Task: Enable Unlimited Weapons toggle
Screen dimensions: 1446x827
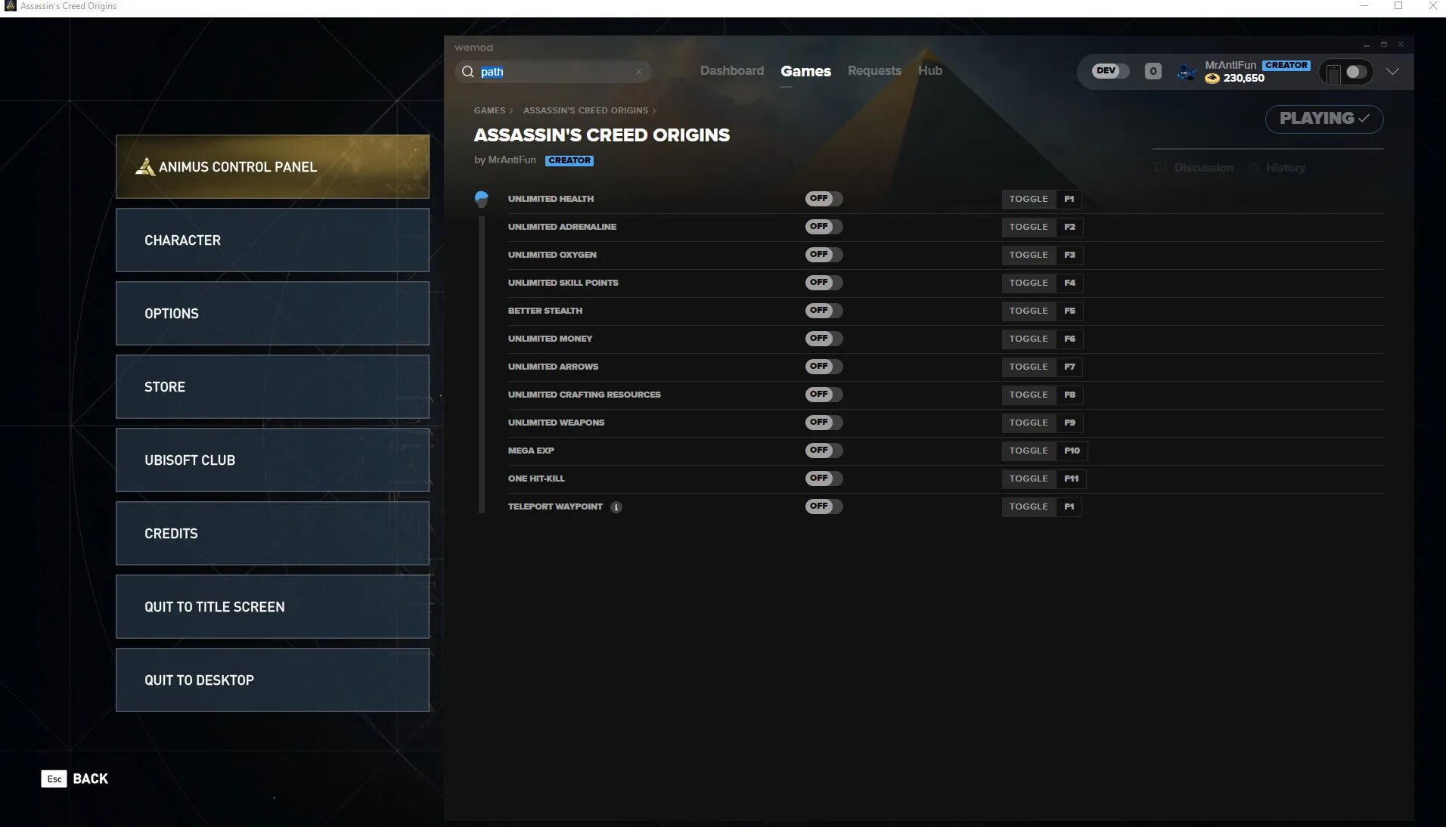Action: point(824,423)
